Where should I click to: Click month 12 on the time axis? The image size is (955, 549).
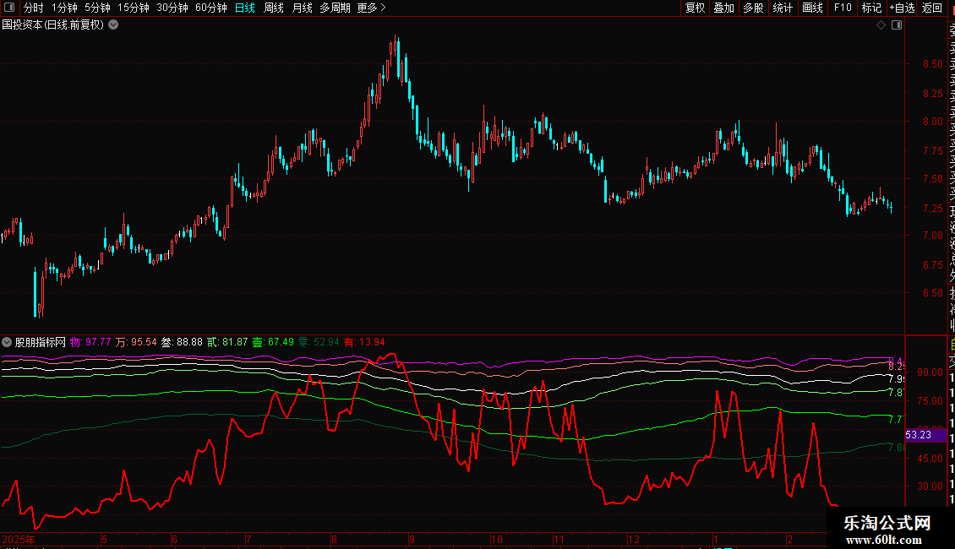point(634,539)
